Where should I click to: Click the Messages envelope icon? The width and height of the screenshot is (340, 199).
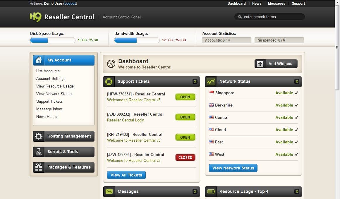tap(109, 192)
